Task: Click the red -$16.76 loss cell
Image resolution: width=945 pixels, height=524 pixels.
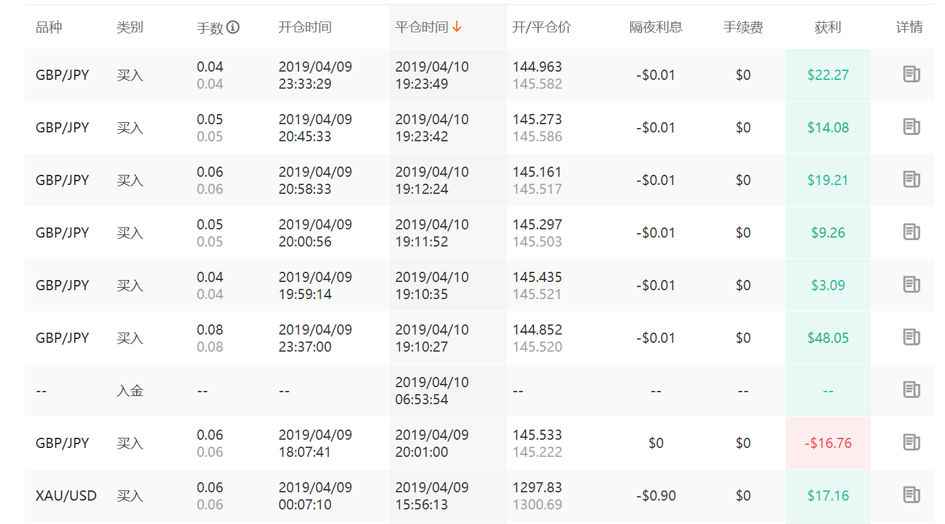Action: click(x=828, y=443)
